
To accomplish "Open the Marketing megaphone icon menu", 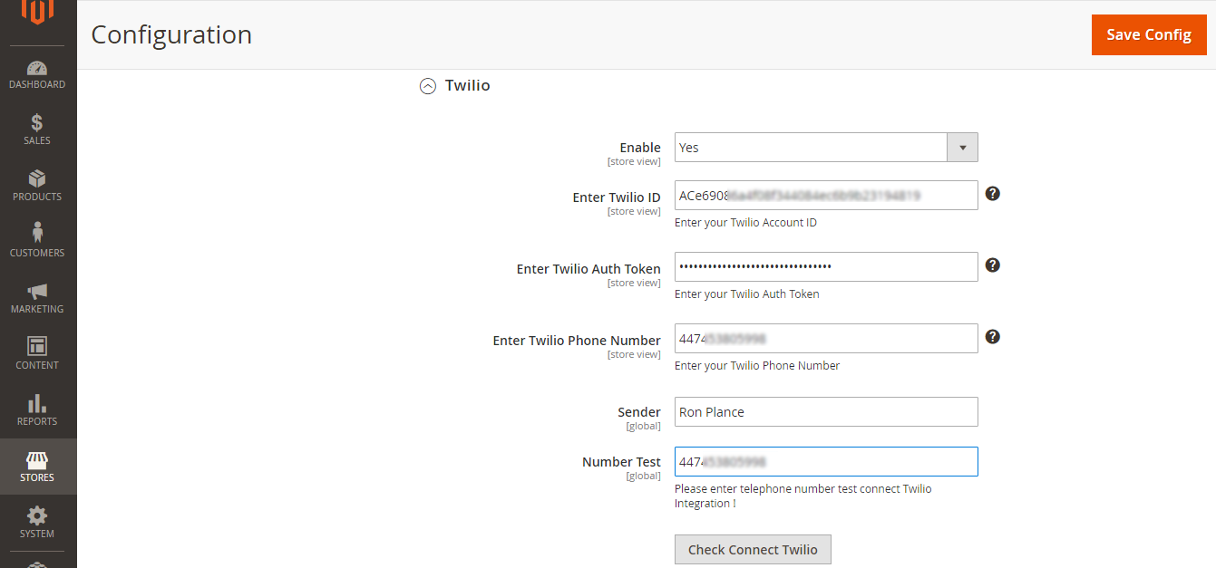I will (37, 291).
